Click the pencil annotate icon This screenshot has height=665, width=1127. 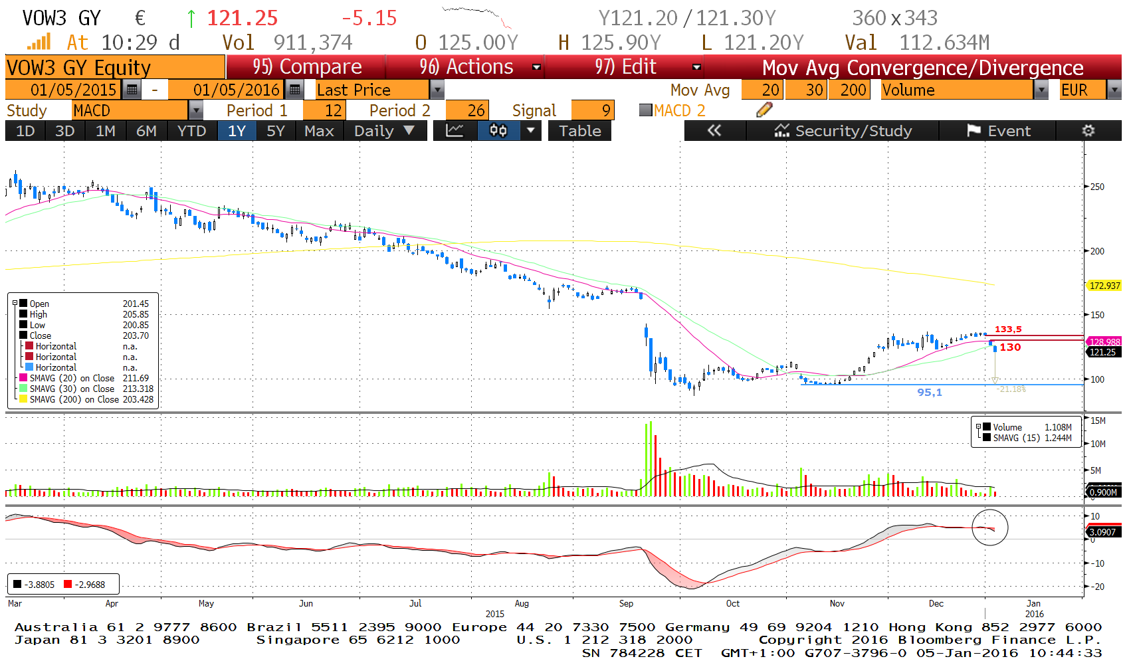point(764,110)
